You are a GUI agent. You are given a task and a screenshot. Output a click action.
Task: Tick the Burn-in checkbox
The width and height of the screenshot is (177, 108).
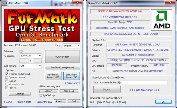7,81
